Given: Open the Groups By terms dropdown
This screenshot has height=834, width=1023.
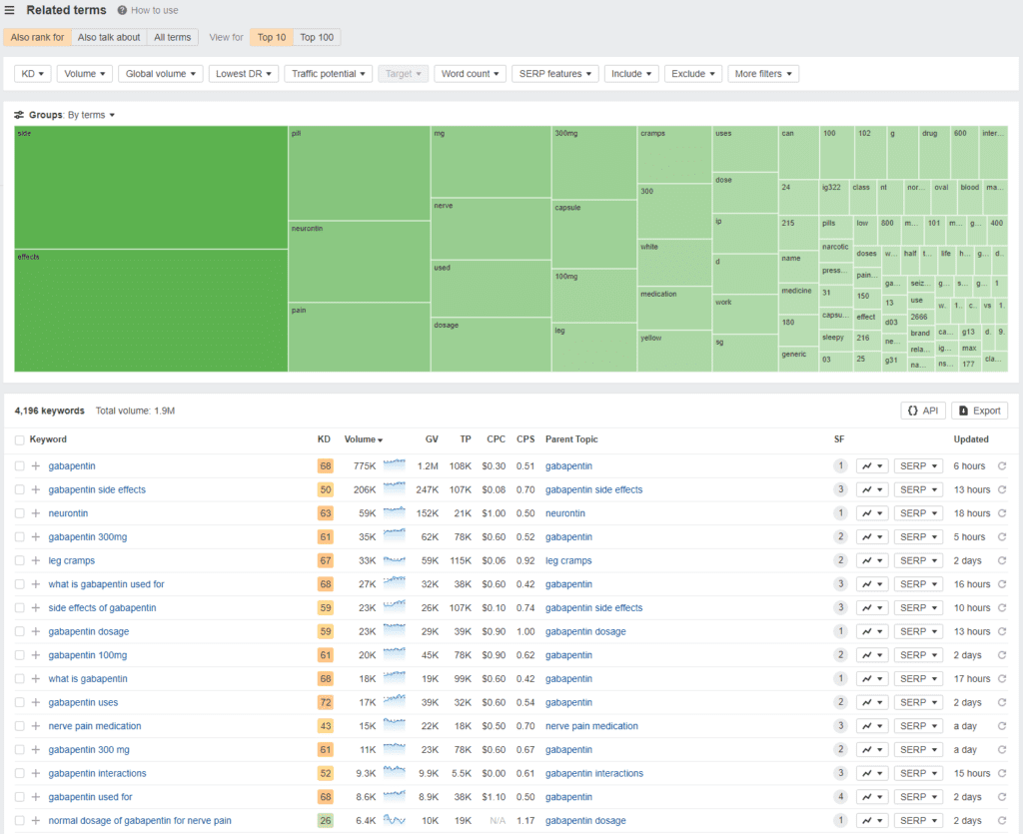Looking at the screenshot, I should coord(91,115).
